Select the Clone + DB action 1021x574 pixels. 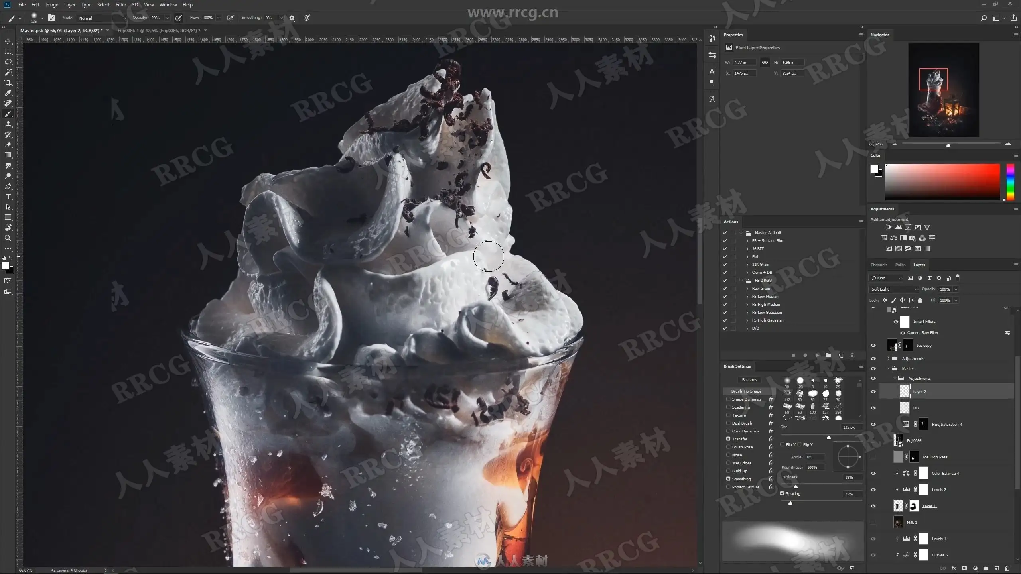pos(762,273)
